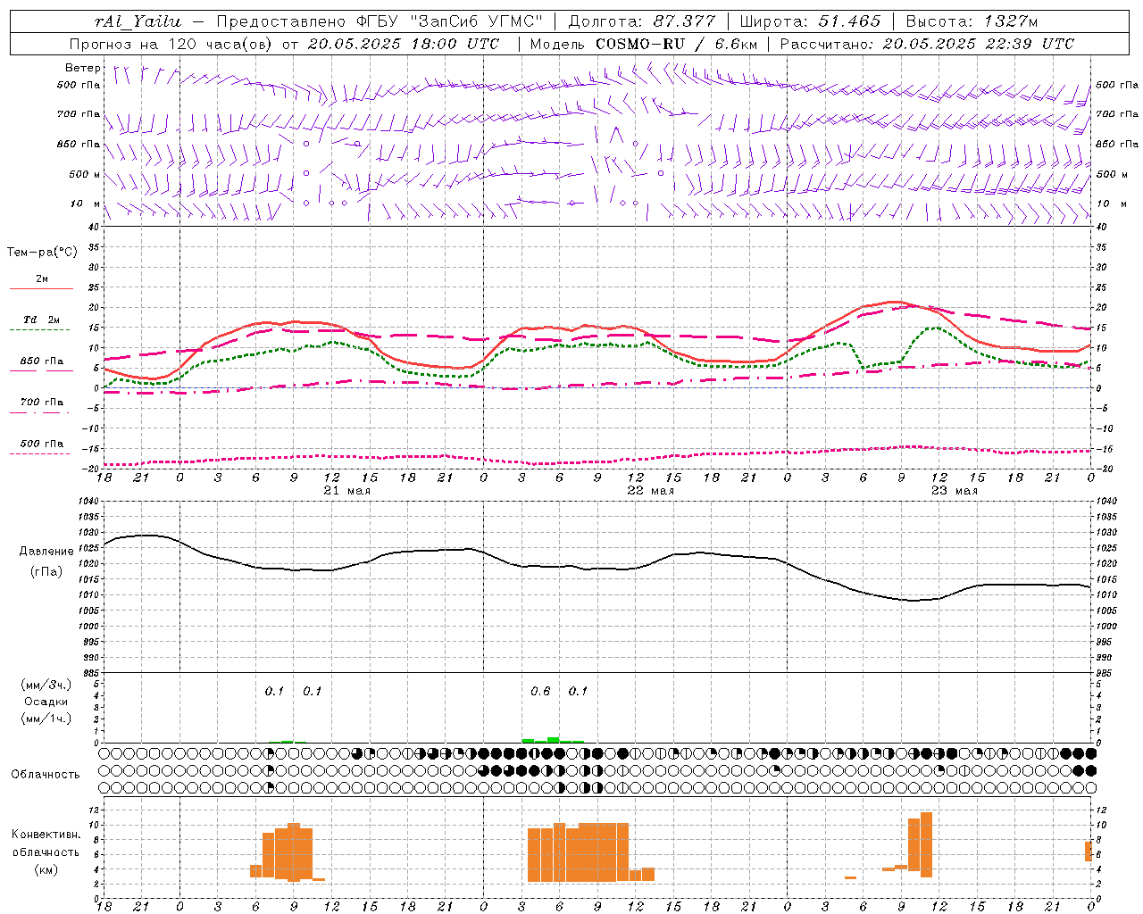
Task: Click the 700 гПа temperature legend entry
Action: [42, 402]
